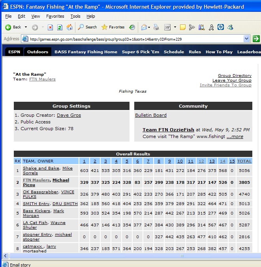This screenshot has height=267, width=261.
Task: Click the Edit with Word icon
Action: (167, 27)
